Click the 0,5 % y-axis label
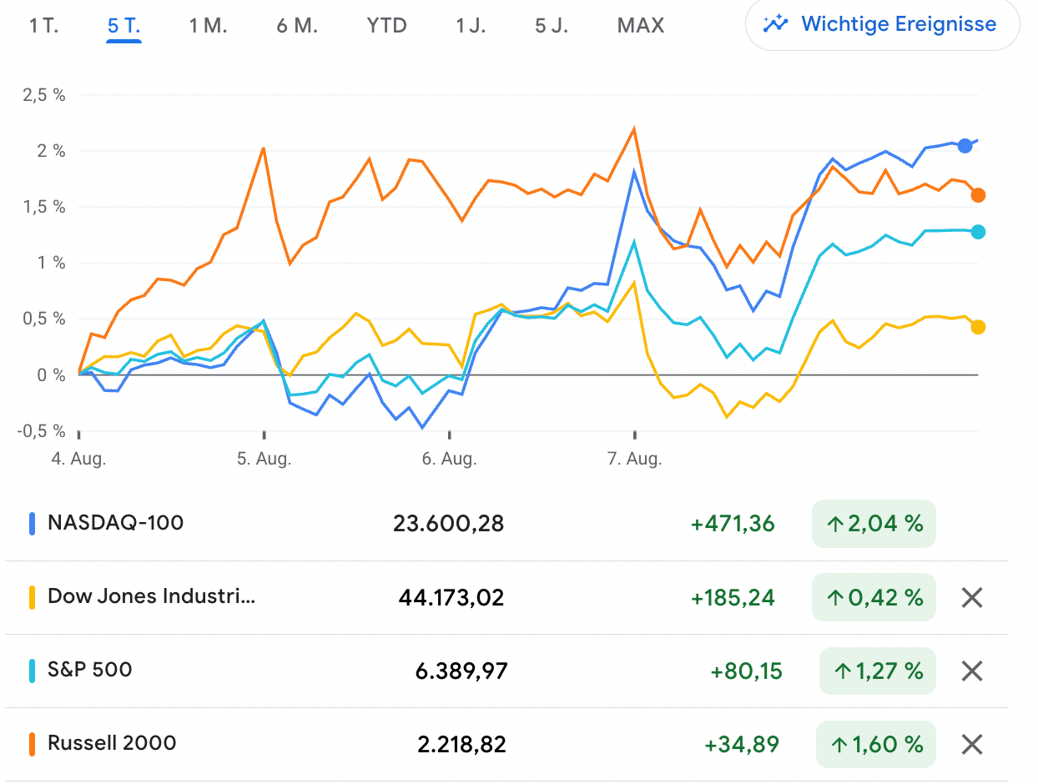The image size is (1038, 784). (43, 319)
